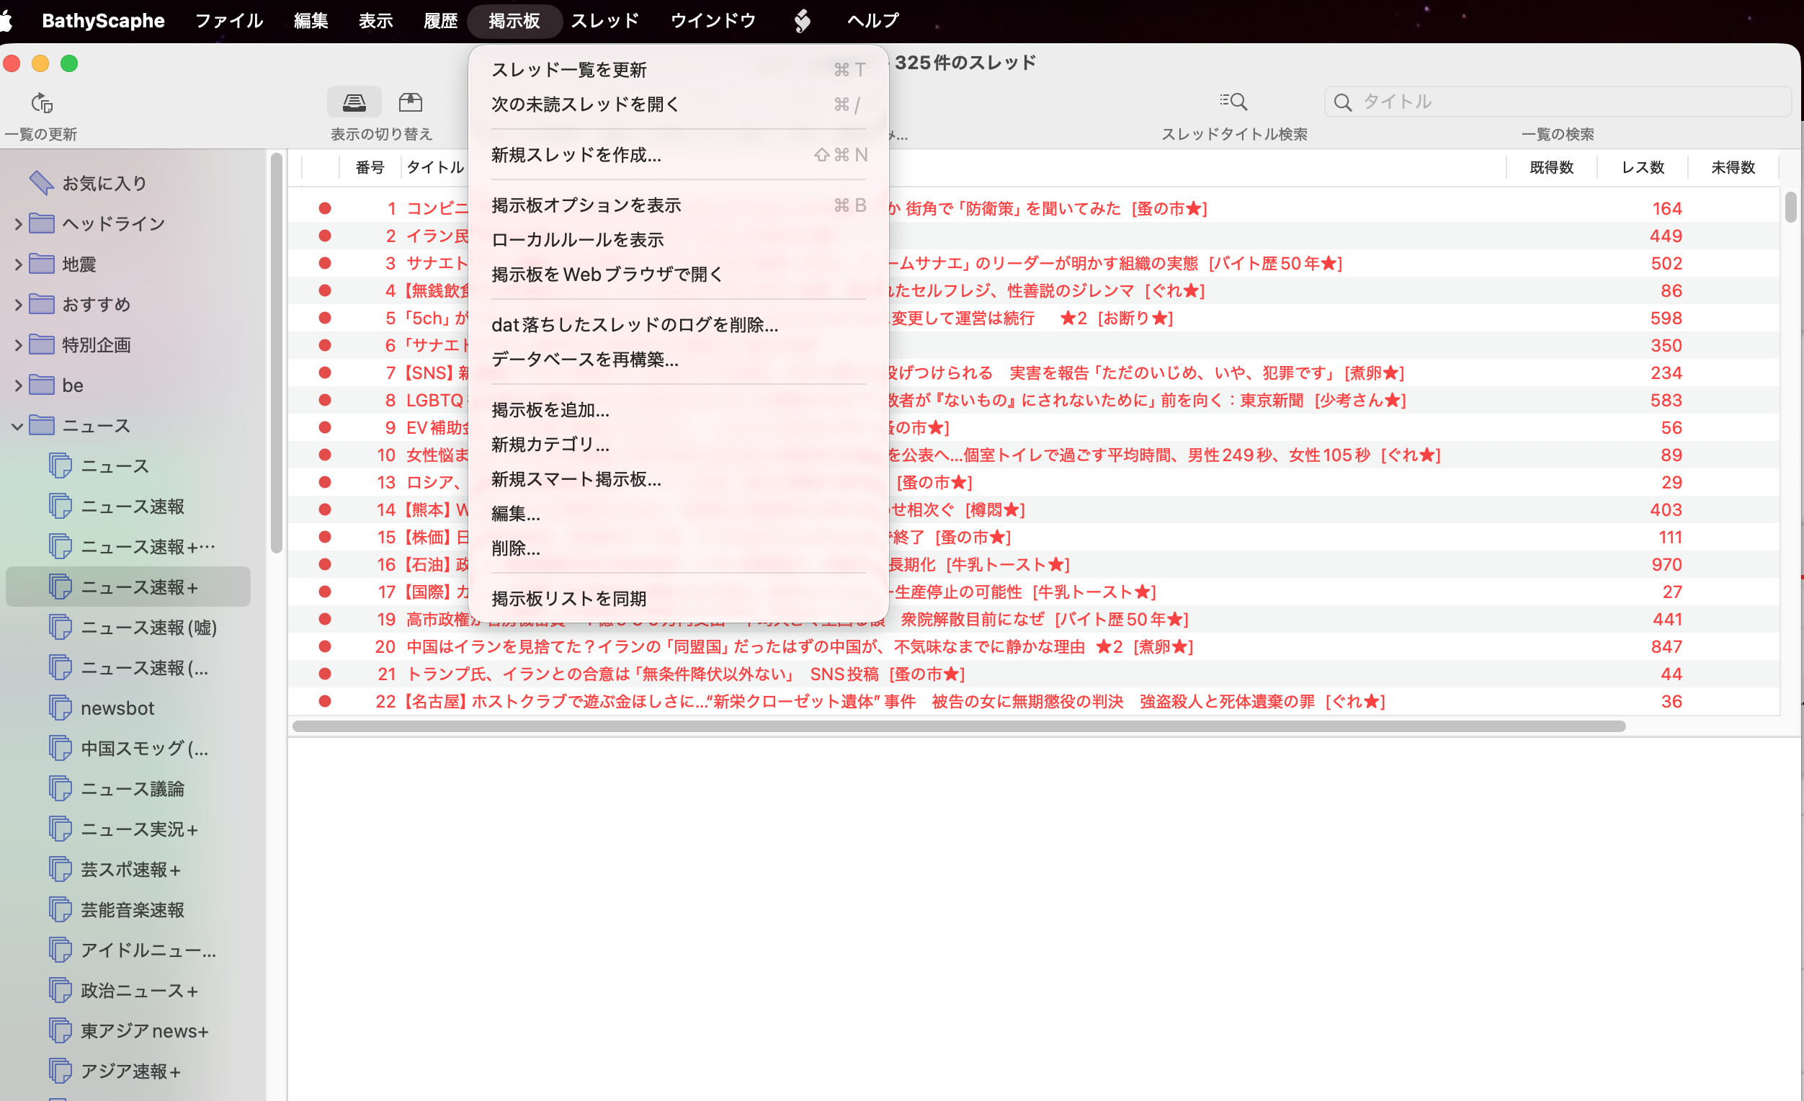Viewport: 1804px width, 1101px height.
Task: Click the スレッドタイトル検索 toolbar icon
Action: (1233, 102)
